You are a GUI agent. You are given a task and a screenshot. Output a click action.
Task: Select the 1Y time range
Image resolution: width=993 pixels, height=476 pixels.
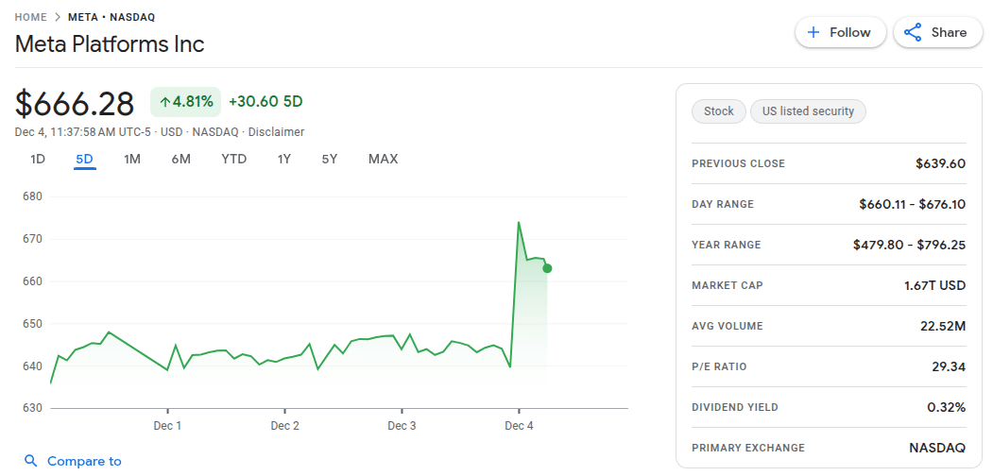pyautogui.click(x=283, y=159)
